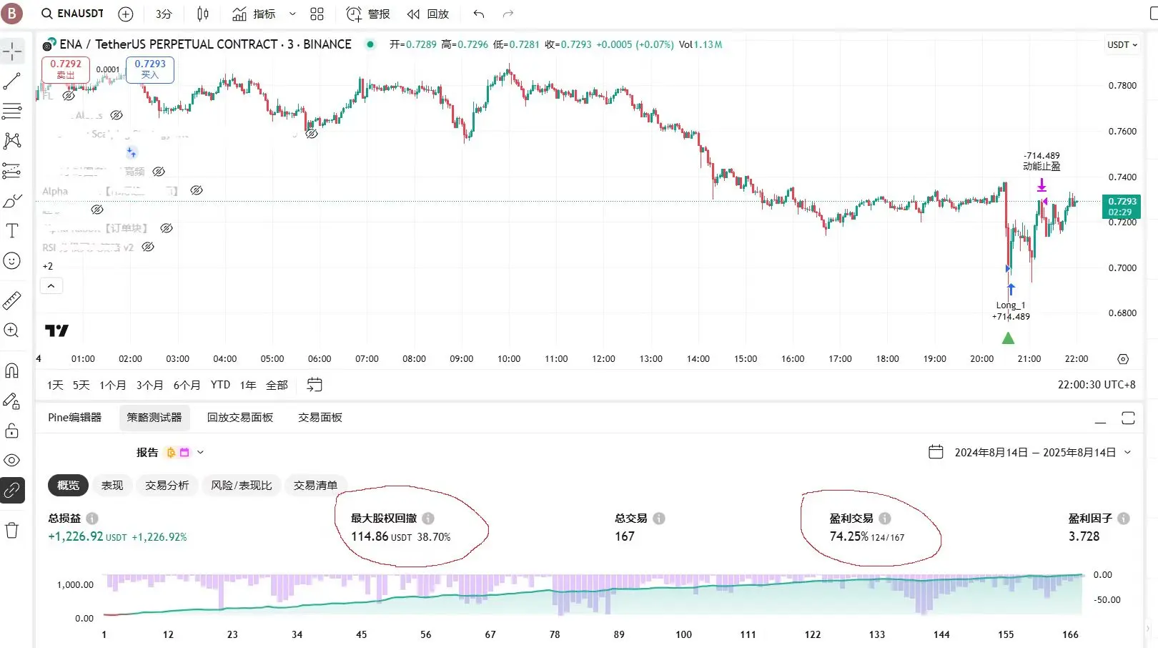Open the Fibonacci retracement tools
Viewport: 1158px width, 648px height.
tap(12, 111)
